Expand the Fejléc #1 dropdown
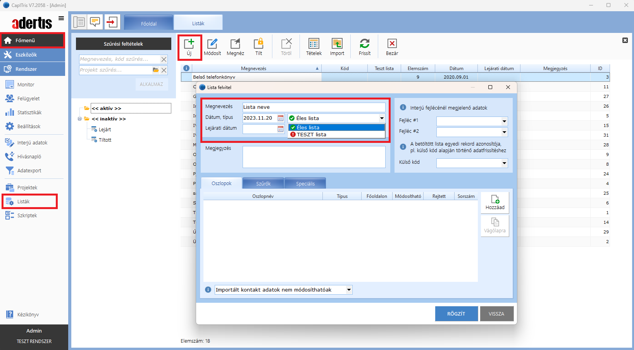 (504, 122)
